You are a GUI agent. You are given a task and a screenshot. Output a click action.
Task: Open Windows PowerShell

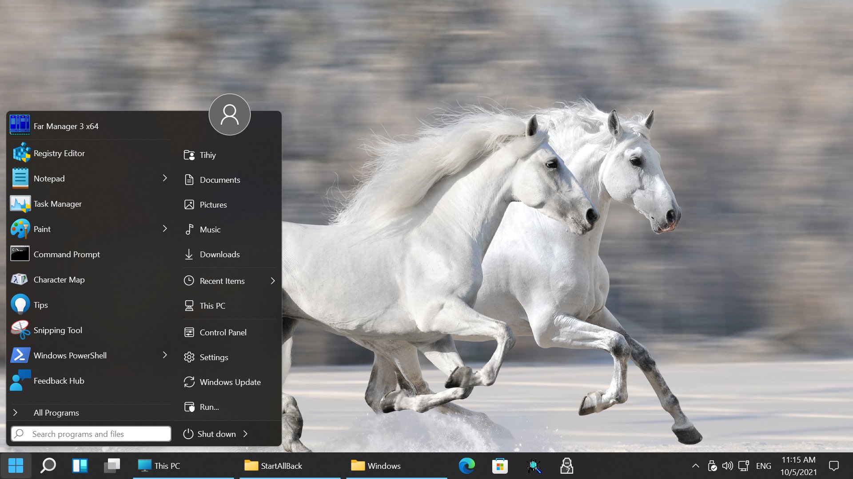tap(69, 355)
